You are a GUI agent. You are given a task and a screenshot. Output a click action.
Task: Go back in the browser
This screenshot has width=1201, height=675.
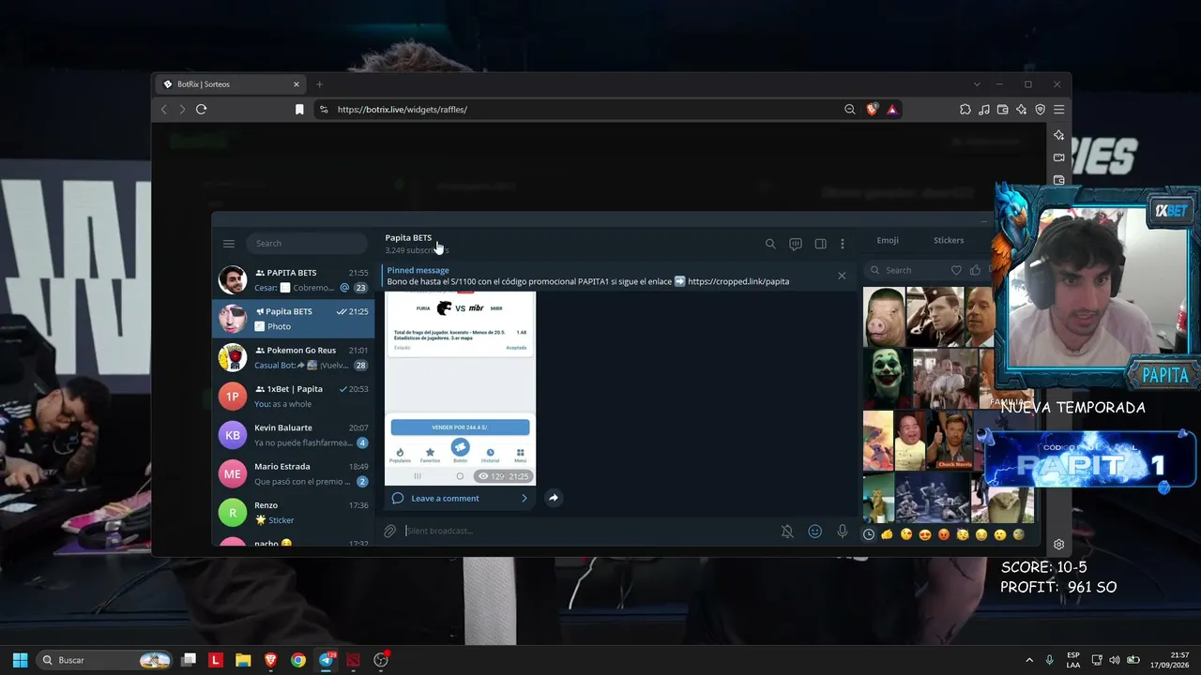tap(164, 110)
